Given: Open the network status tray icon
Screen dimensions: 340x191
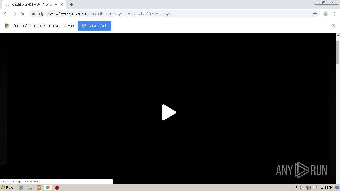Looking at the screenshot, I should point(308,188).
